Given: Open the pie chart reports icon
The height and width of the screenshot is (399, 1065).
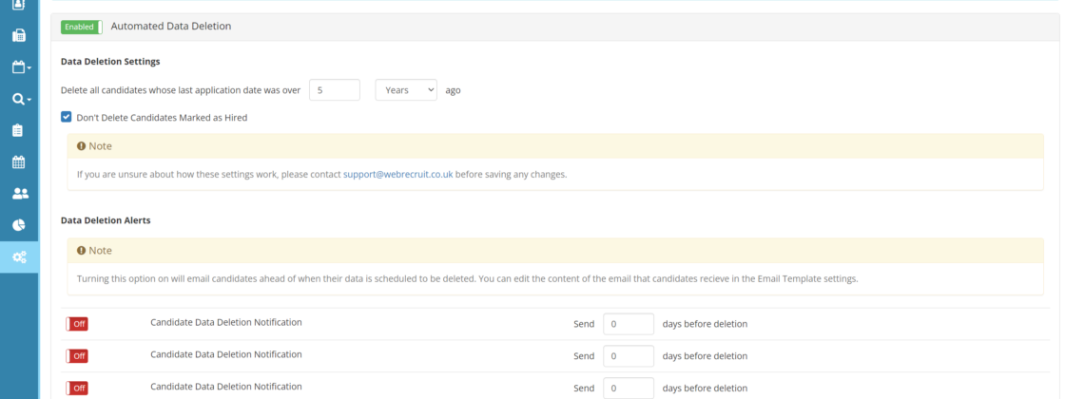Looking at the screenshot, I should (x=19, y=225).
